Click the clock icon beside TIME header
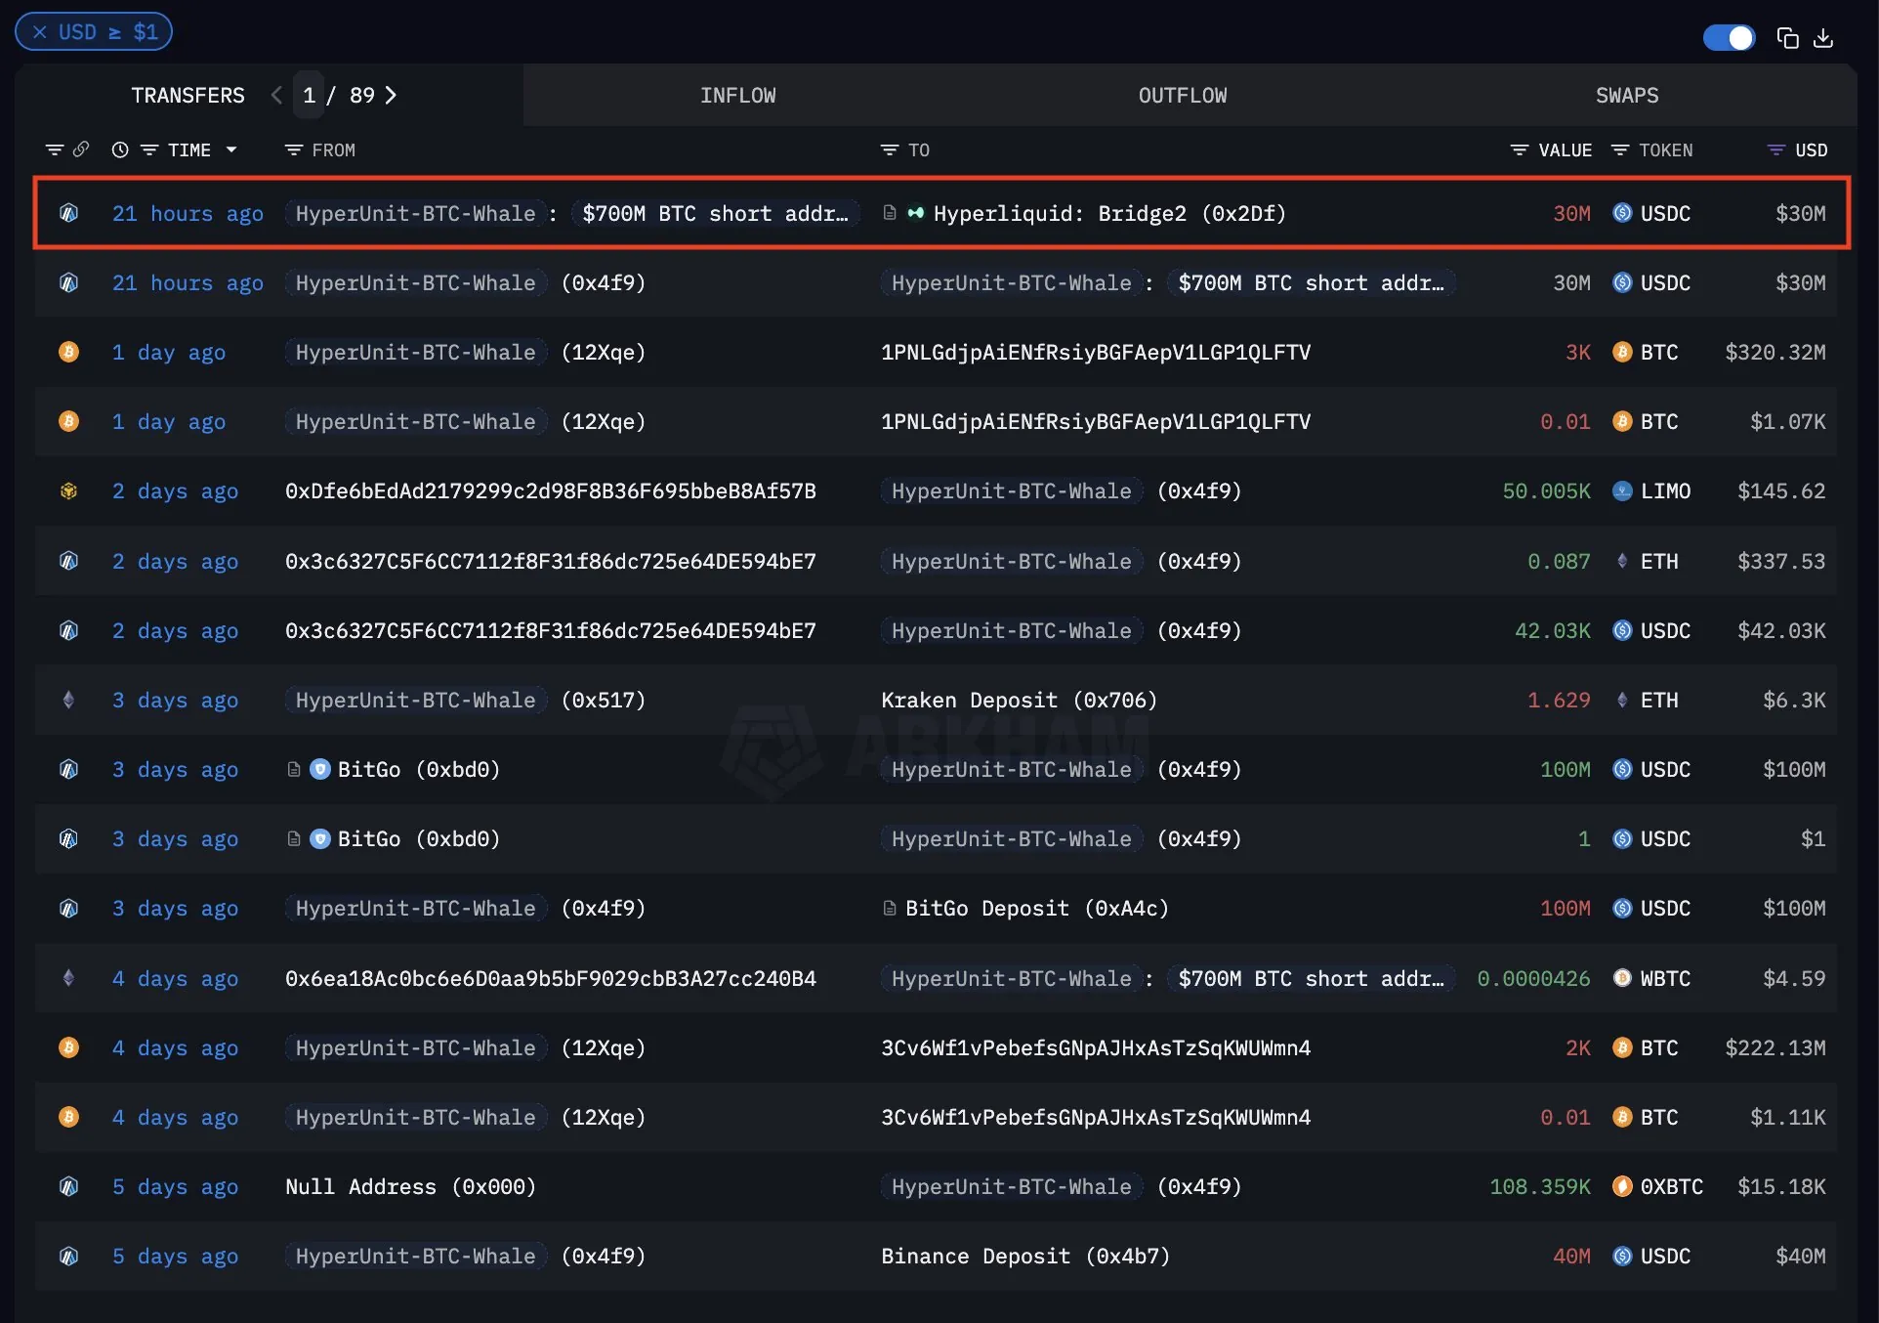The height and width of the screenshot is (1323, 1879). (x=120, y=149)
